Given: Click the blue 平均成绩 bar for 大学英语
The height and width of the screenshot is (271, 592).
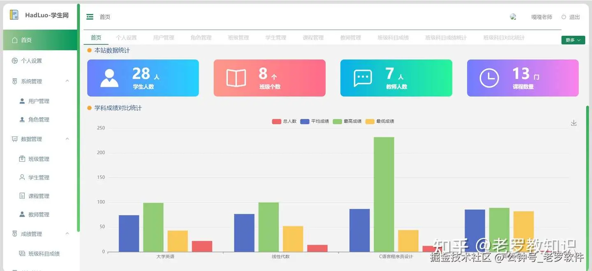Looking at the screenshot, I should [x=129, y=234].
